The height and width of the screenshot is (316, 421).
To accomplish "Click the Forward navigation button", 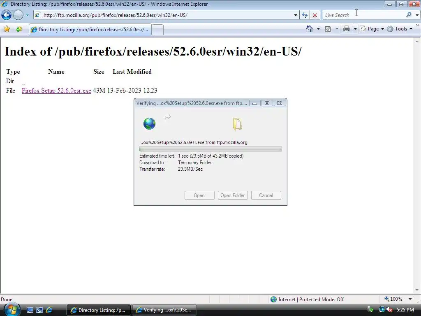I will pyautogui.click(x=18, y=15).
